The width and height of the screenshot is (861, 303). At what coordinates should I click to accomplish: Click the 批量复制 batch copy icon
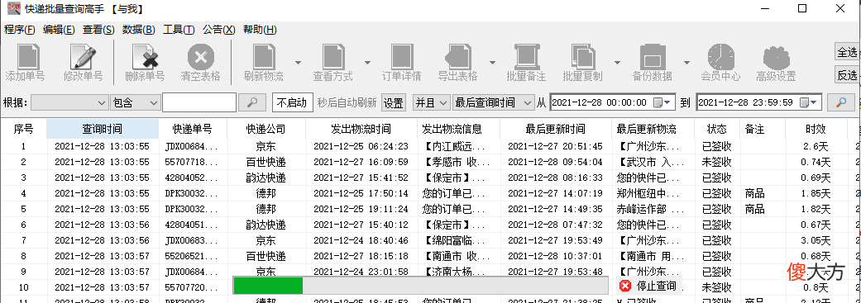click(582, 57)
